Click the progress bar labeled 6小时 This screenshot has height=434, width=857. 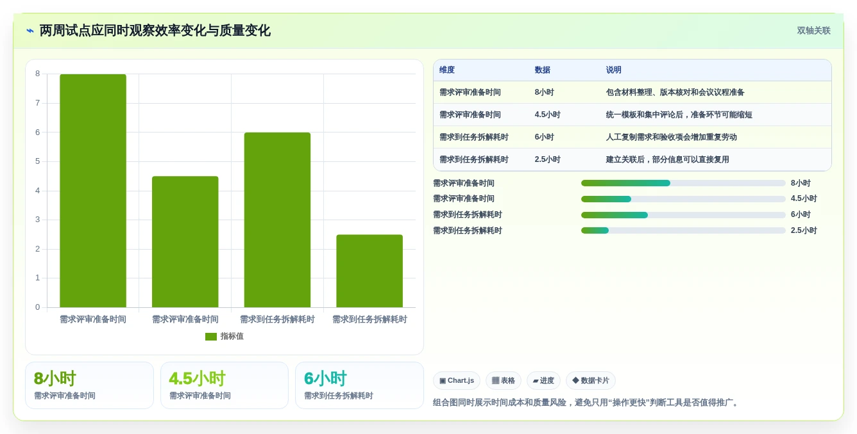coord(683,215)
